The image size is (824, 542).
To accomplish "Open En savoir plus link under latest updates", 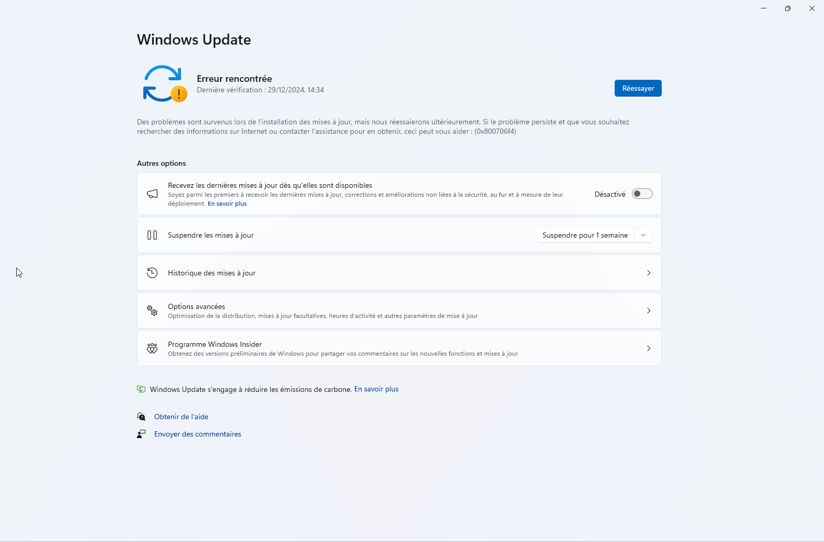I will [227, 204].
